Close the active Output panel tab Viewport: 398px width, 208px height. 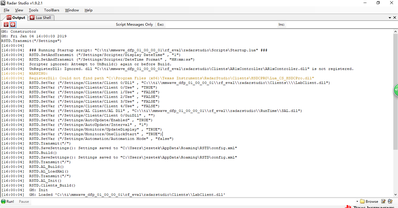tap(395, 18)
